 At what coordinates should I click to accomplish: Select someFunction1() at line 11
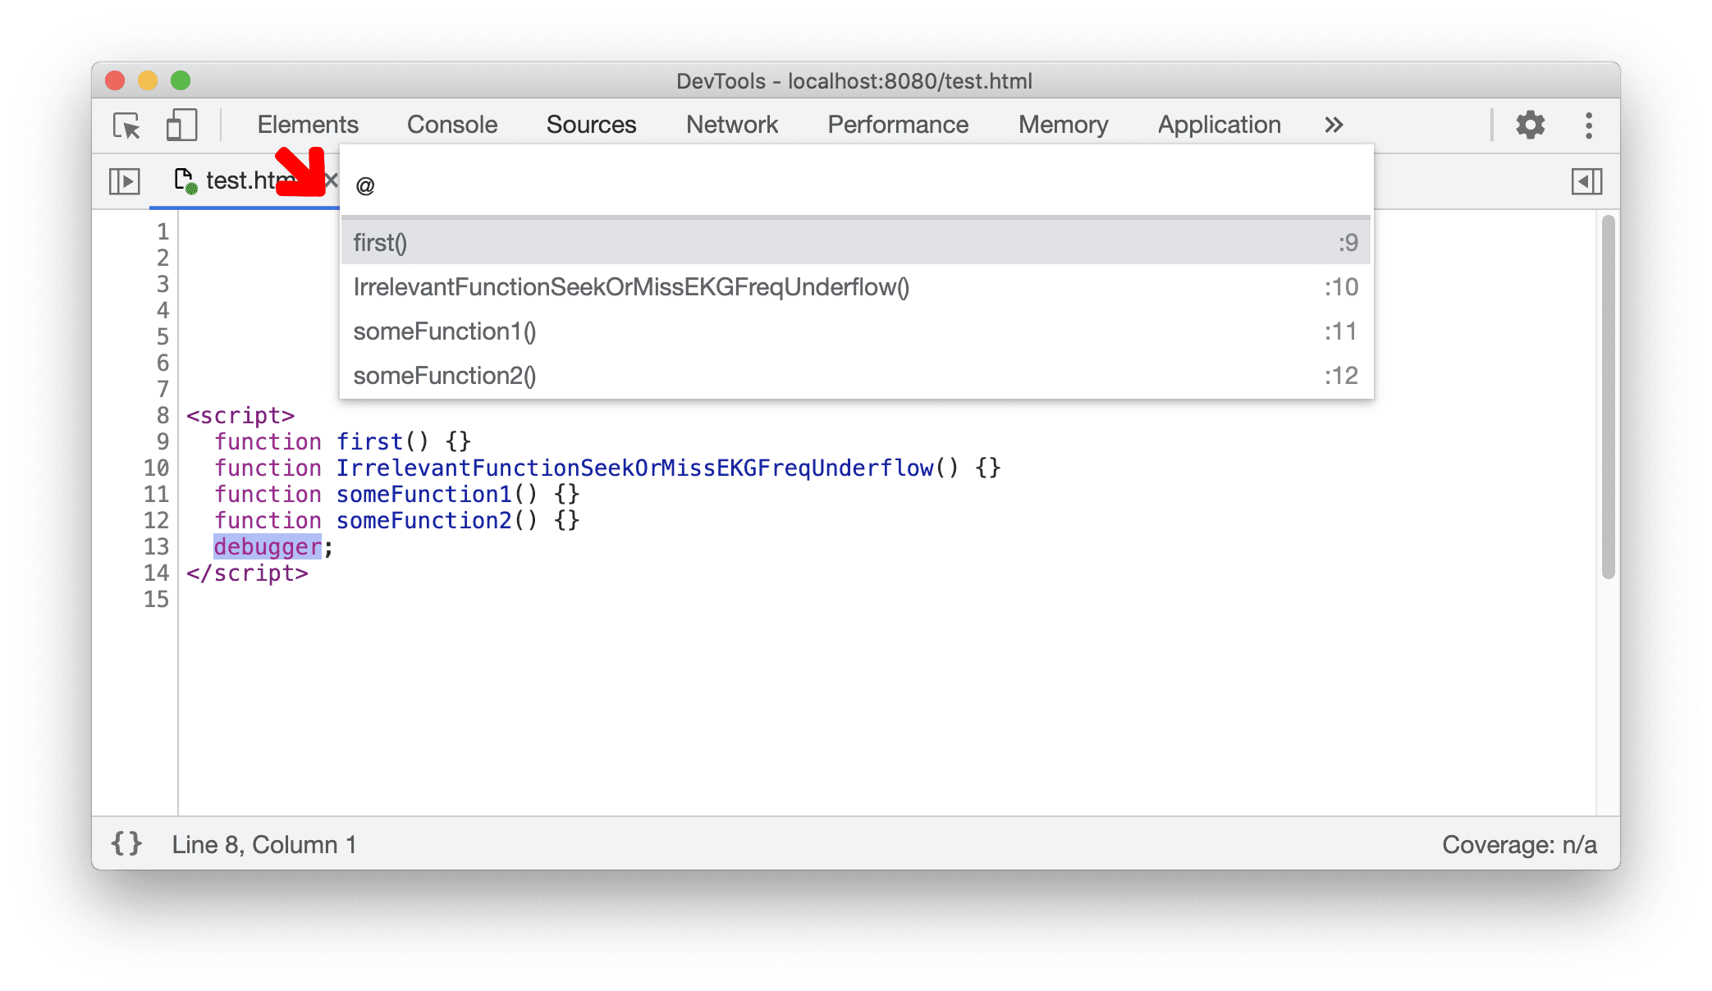click(x=445, y=329)
